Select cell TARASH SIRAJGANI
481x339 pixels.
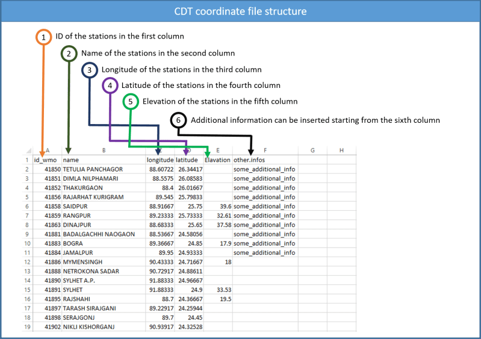click(x=104, y=309)
